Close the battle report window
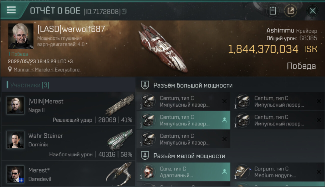 tap(312, 11)
